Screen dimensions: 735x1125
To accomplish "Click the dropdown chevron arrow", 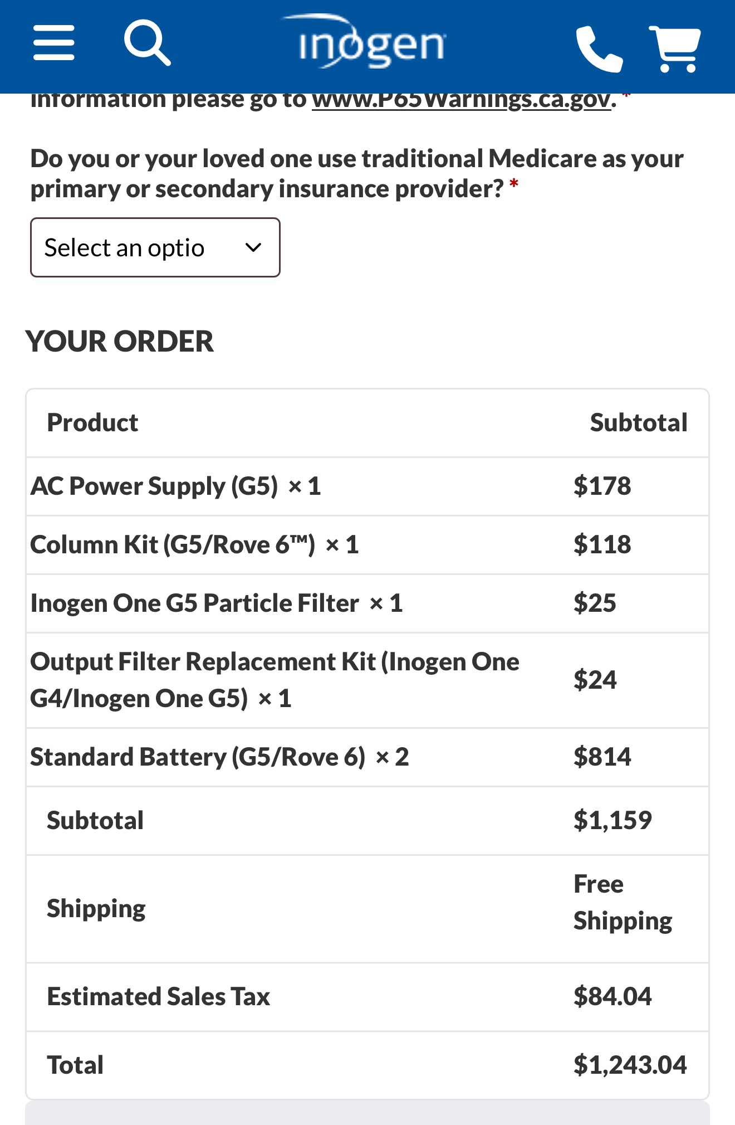I will point(253,247).
